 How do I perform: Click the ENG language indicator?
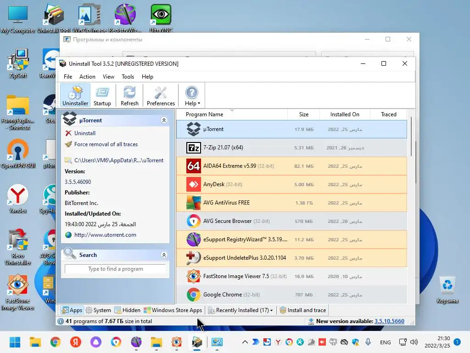385,342
